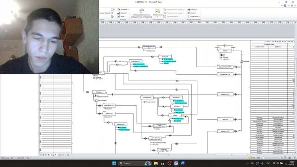Screen dimensions: 297x167
Task: Select the Должность СПР box in diagram
Action: (225, 94)
